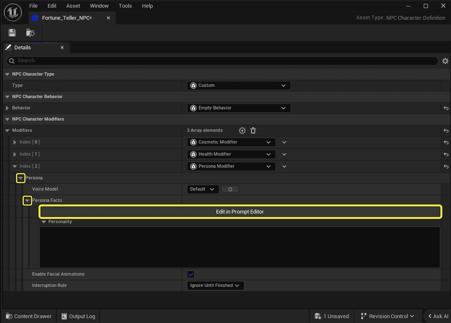The image size is (451, 323).
Task: Open the Revision Control menu
Action: [387, 316]
